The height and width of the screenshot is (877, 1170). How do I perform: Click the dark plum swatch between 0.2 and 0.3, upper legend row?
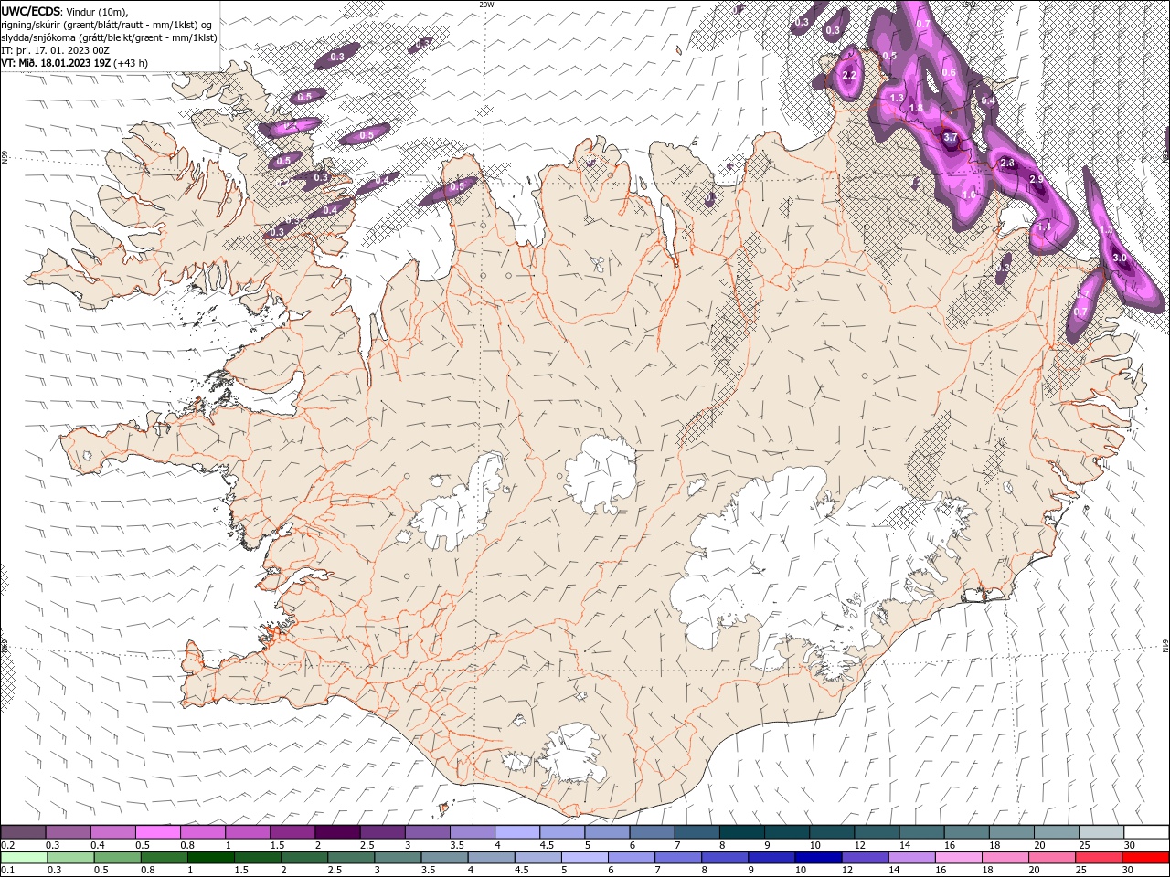(23, 831)
